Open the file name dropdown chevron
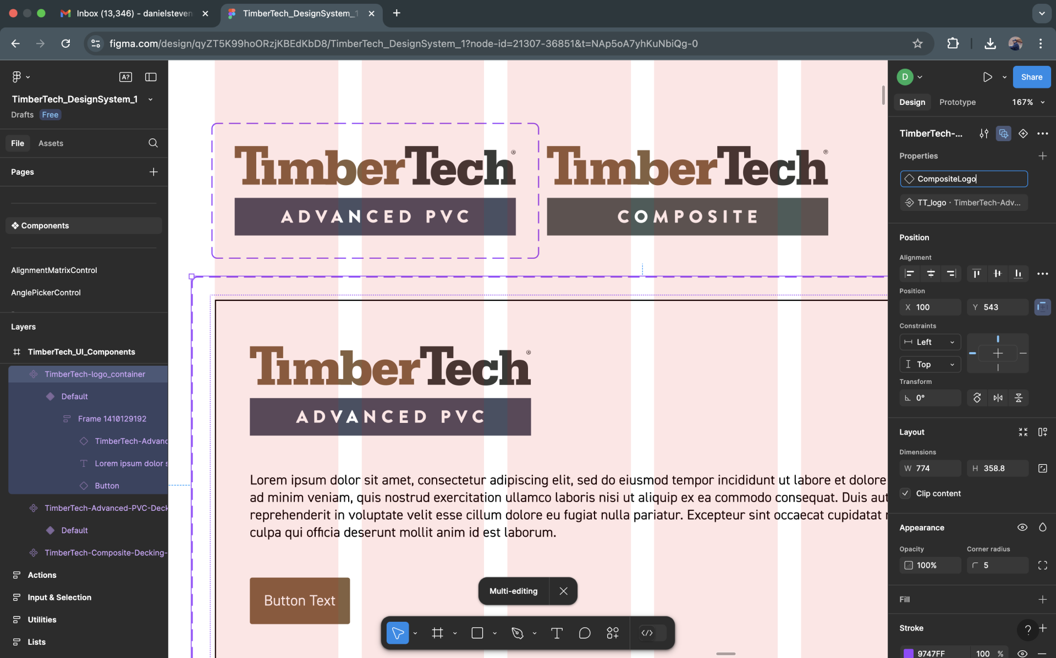1056x658 pixels. (150, 99)
